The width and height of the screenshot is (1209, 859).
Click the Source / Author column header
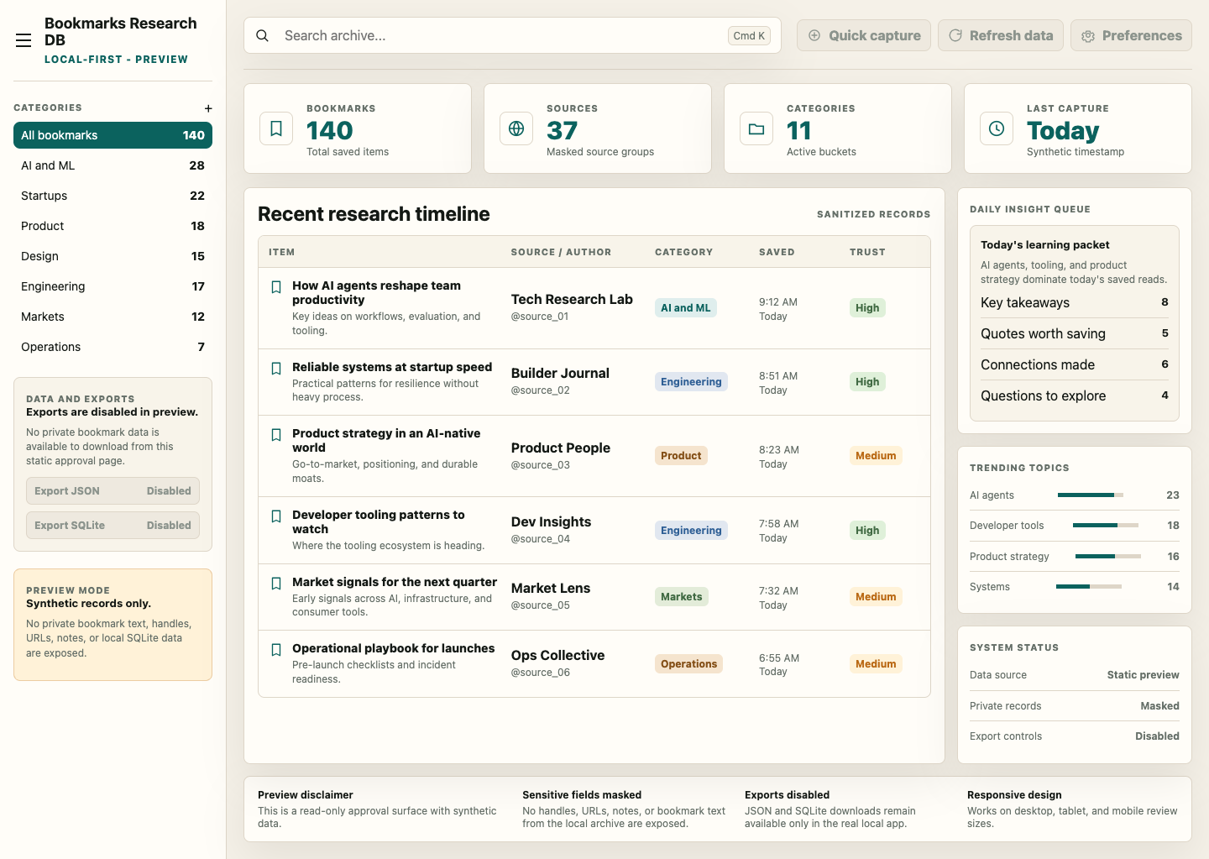pyautogui.click(x=561, y=252)
